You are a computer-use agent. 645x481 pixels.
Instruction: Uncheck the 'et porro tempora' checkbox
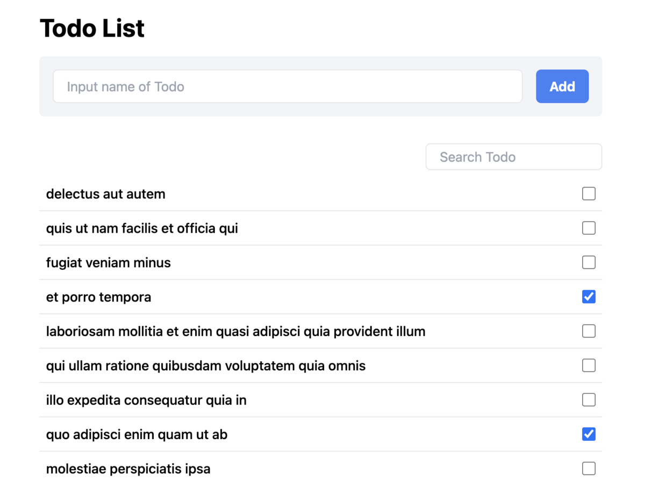pos(589,297)
